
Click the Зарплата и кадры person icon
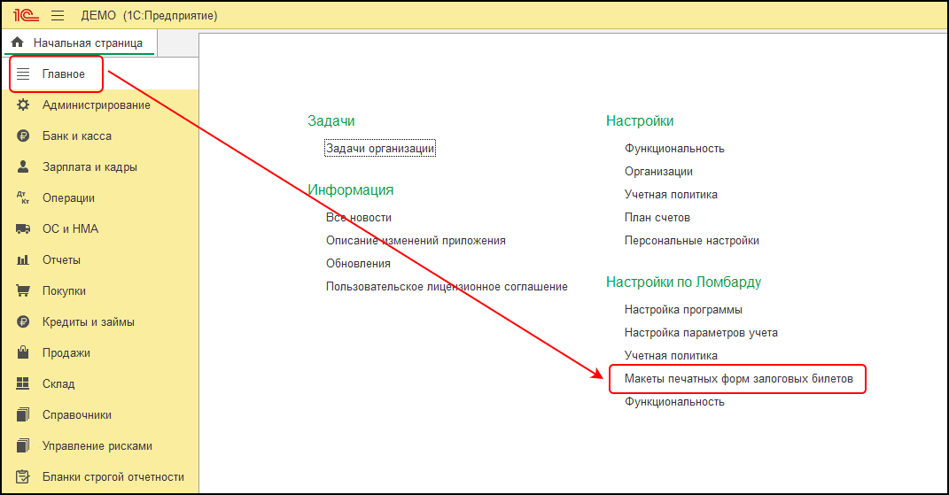tap(23, 166)
